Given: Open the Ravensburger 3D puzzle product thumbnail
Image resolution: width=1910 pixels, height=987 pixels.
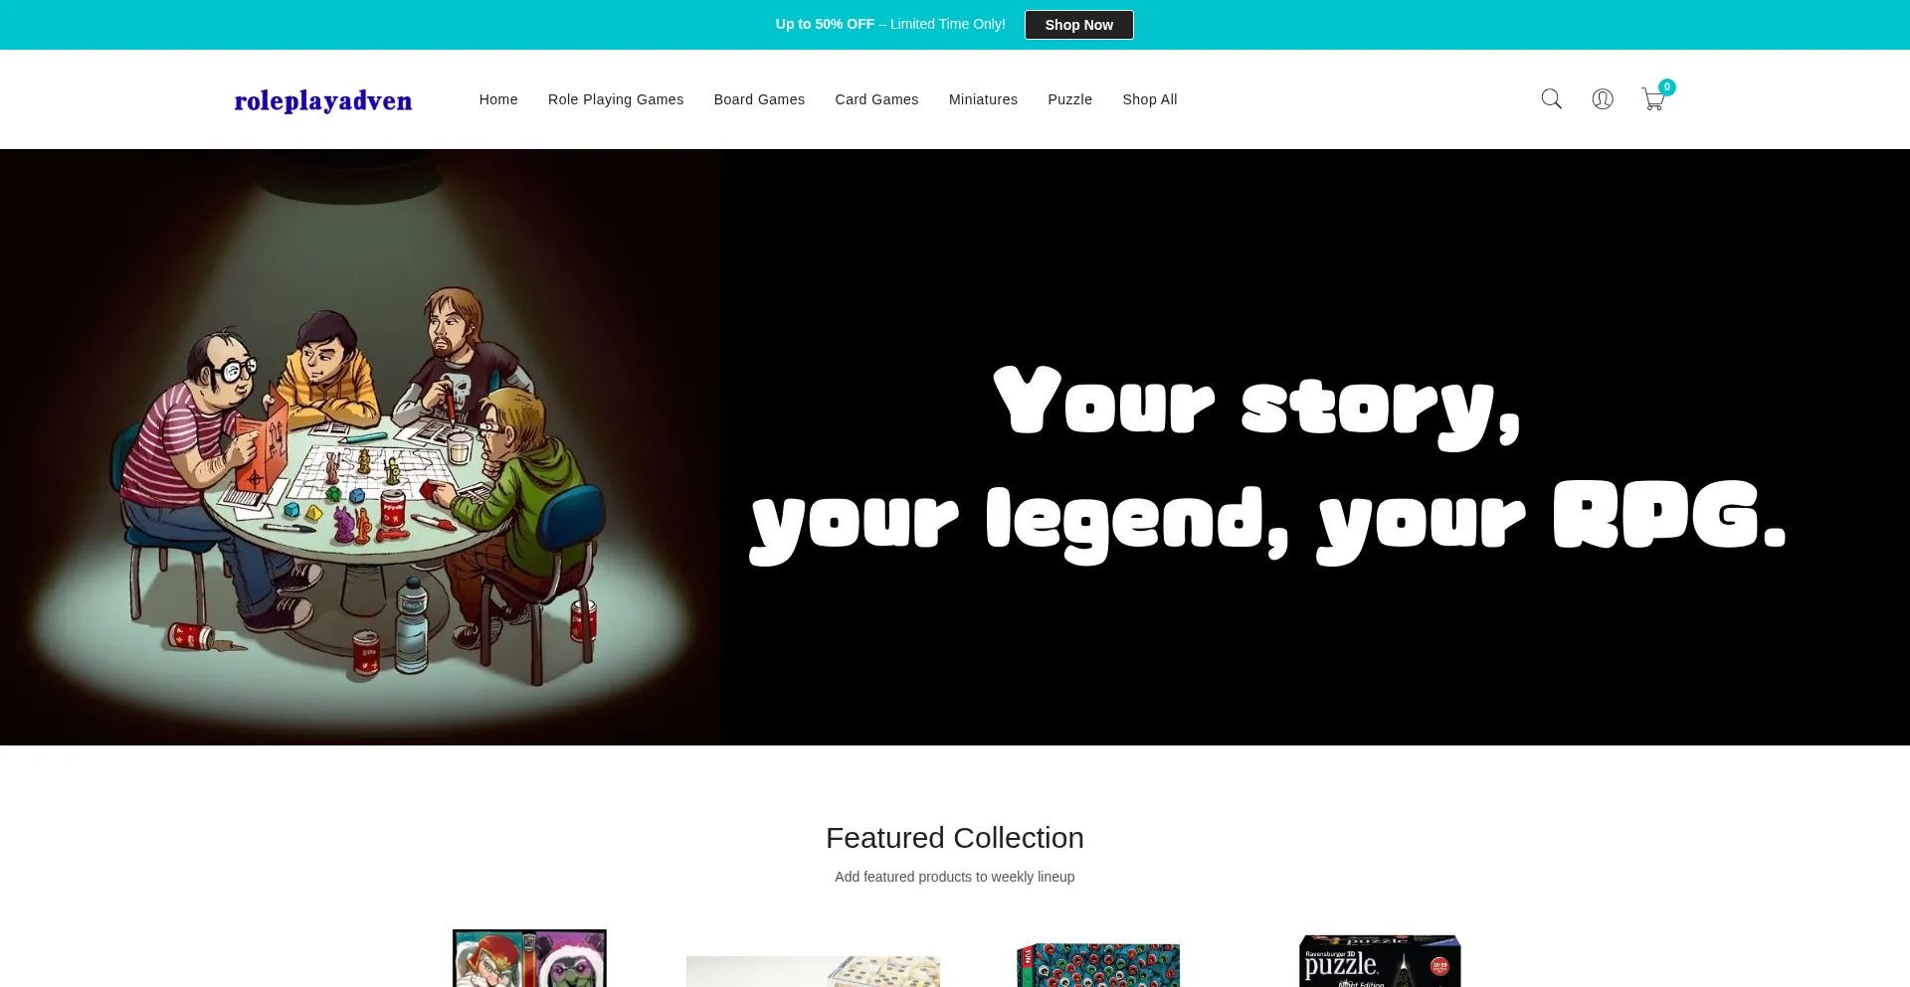Looking at the screenshot, I should coord(1380,961).
